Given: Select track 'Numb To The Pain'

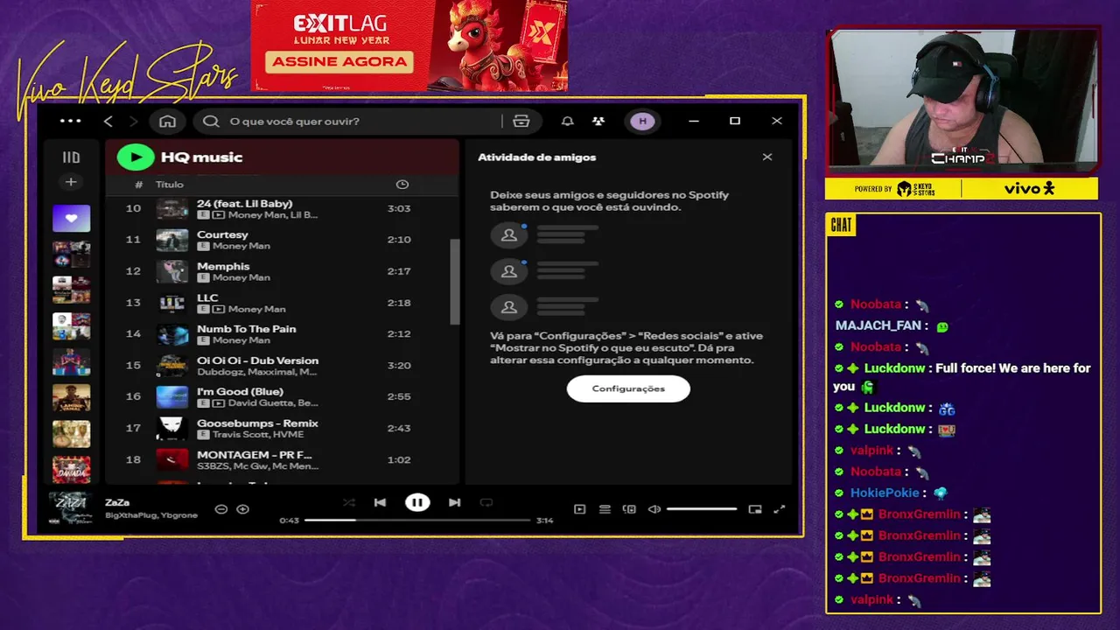Looking at the screenshot, I should pyautogui.click(x=281, y=333).
